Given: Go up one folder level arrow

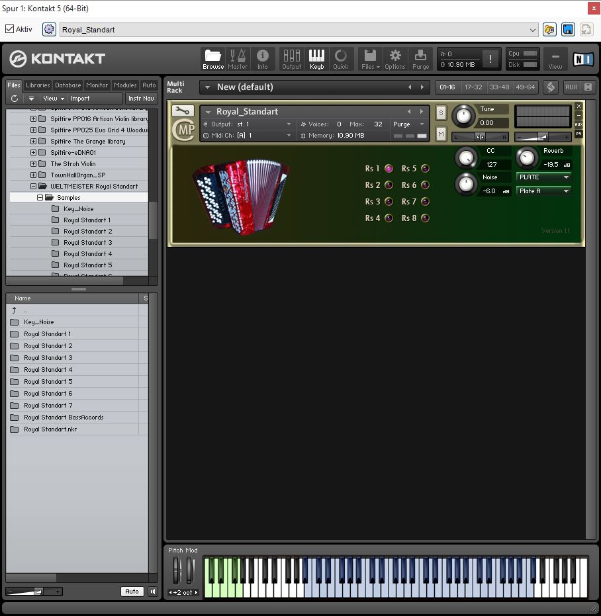Looking at the screenshot, I should pyautogui.click(x=14, y=310).
